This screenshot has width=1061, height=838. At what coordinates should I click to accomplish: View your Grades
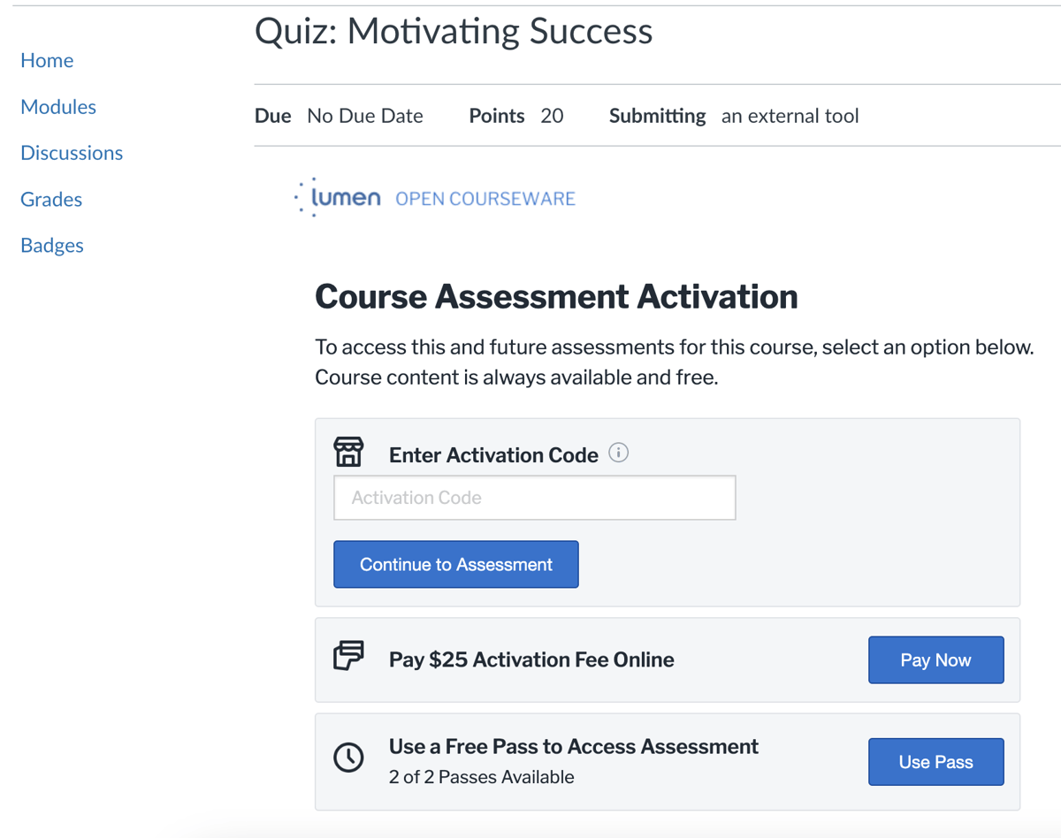coord(50,199)
